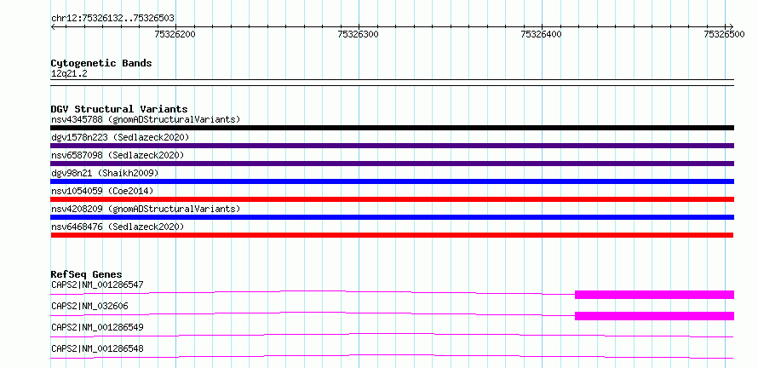Viewport: 758px width, 368px height.
Task: Open transcript label CAPS2|NM_001286549
Action: (x=97, y=327)
